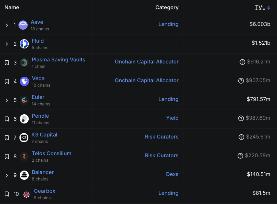Bookmark Plasma Saving Vaults
This screenshot has height=204, width=277.
[x=6, y=63]
